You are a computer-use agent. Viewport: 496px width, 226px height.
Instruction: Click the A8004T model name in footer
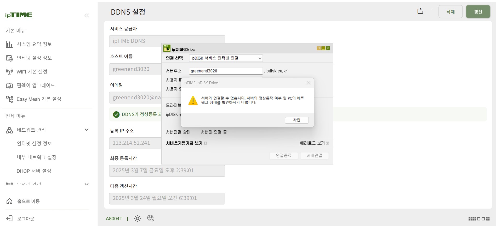coord(114,219)
